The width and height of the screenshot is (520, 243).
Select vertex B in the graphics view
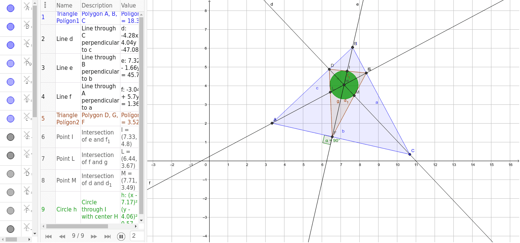click(x=353, y=47)
